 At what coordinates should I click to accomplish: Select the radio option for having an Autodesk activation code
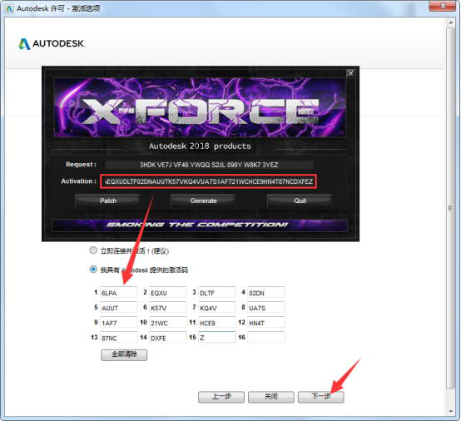tap(93, 269)
